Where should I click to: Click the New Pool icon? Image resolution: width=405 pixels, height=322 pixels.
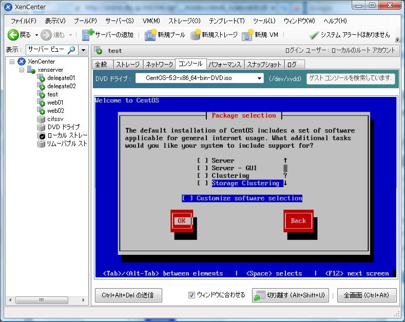150,35
